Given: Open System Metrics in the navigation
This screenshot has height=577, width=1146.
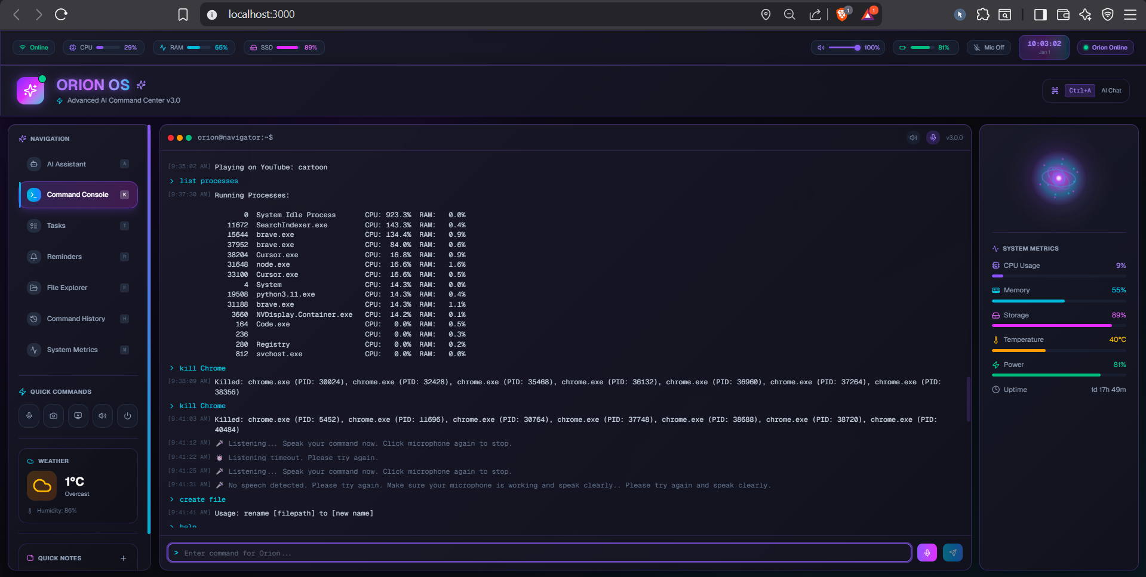Looking at the screenshot, I should [x=78, y=350].
